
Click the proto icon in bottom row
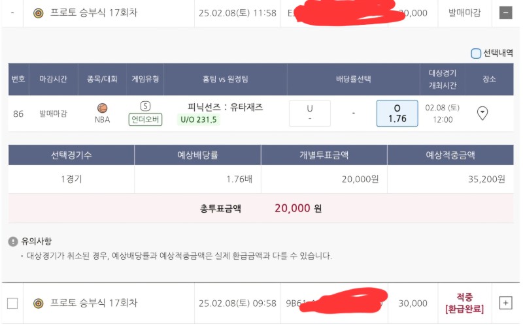[x=38, y=304]
